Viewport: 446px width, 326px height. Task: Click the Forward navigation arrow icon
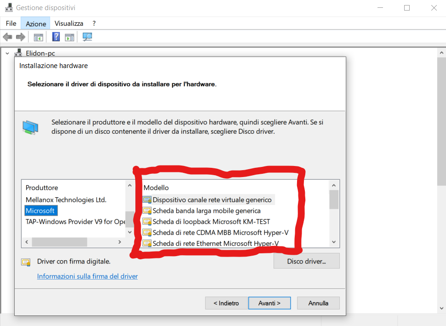21,37
